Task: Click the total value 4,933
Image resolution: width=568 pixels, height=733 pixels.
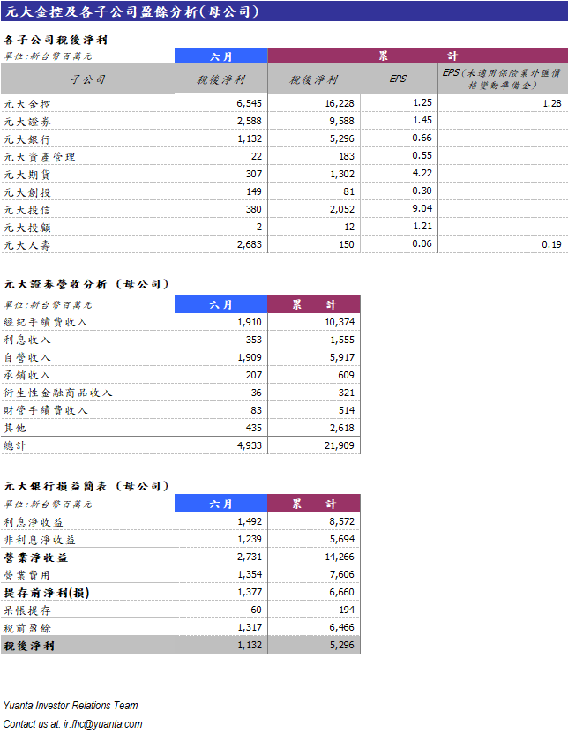Action: 250,445
